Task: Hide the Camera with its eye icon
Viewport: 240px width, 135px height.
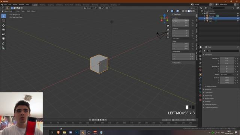Action: [238, 16]
